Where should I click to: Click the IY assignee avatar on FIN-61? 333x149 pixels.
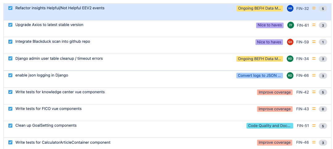click(x=290, y=25)
